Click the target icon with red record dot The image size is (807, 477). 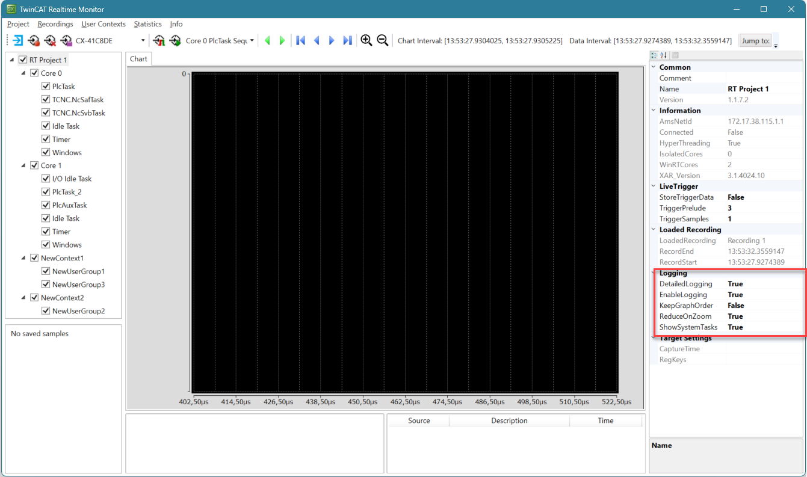(34, 41)
